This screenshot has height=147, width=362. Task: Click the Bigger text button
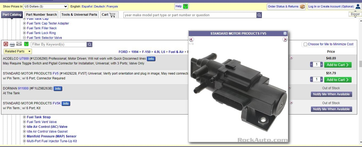point(355,14)
